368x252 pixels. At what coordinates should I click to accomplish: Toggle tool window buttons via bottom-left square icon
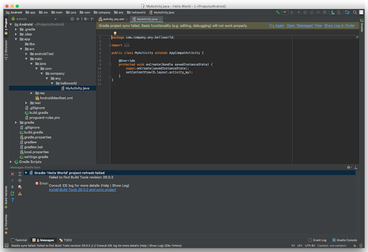(x=6, y=246)
